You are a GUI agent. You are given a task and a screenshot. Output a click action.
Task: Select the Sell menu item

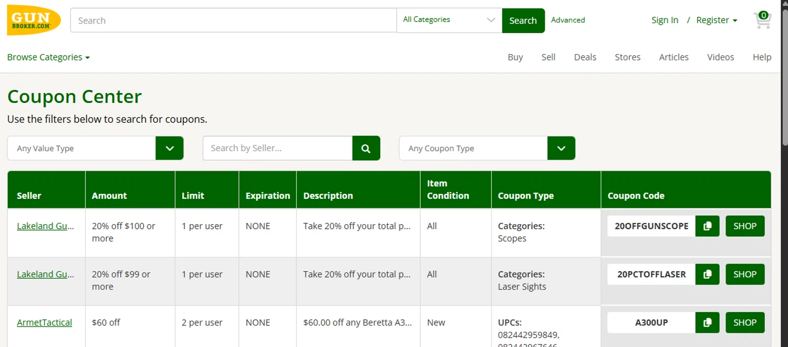click(548, 57)
